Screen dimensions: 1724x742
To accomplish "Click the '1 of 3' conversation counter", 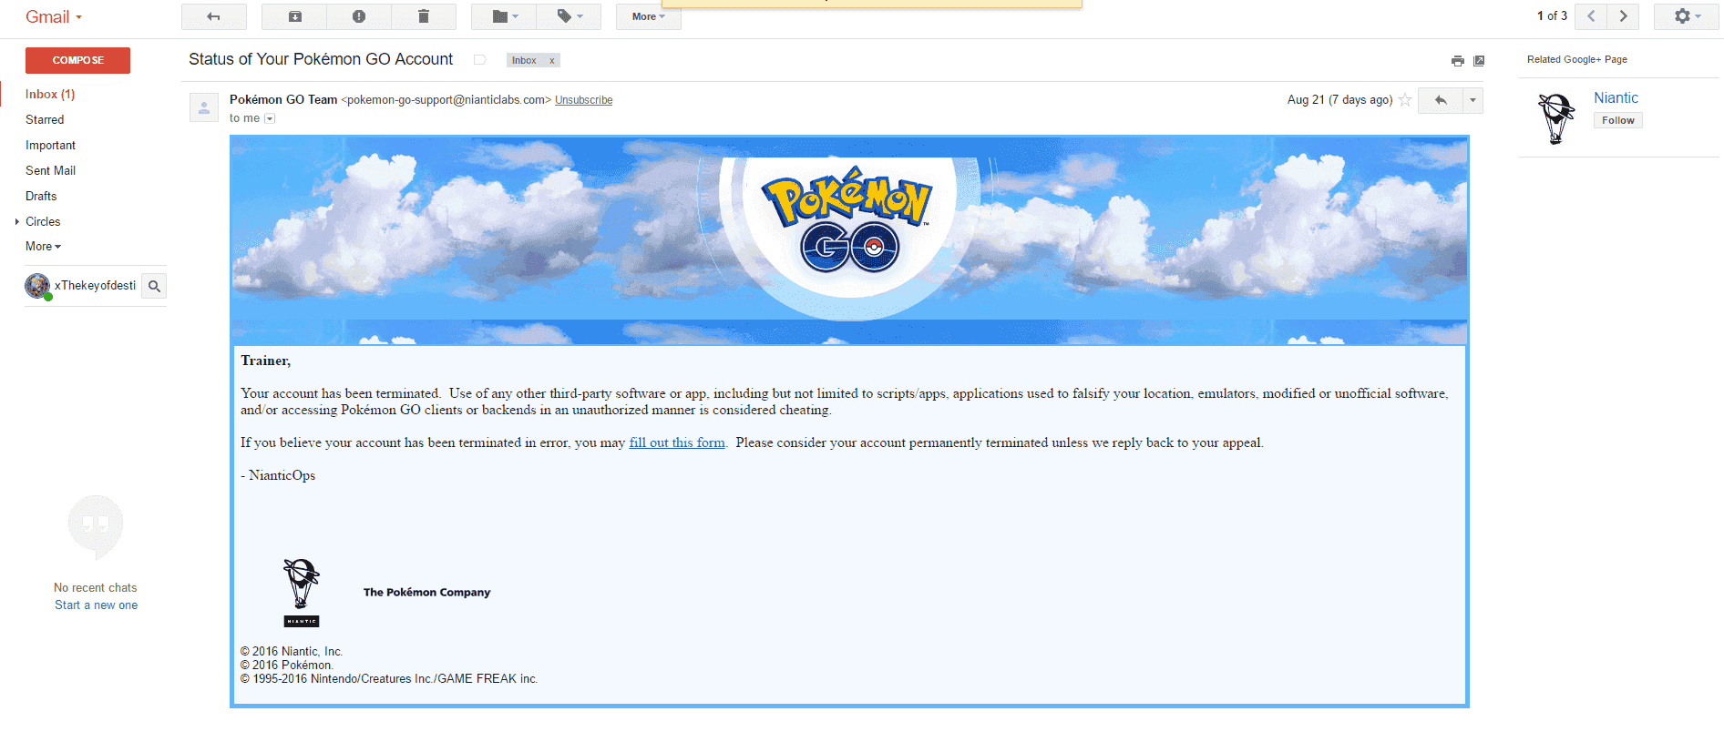I will click(1552, 16).
